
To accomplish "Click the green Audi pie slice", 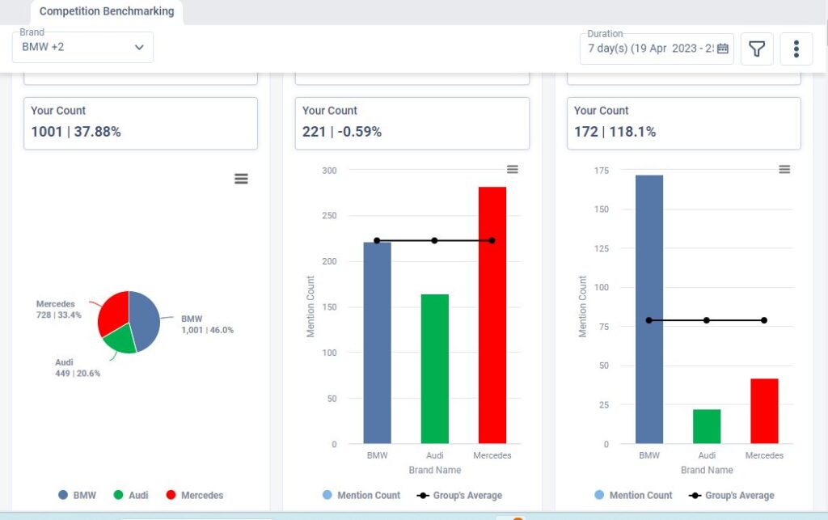I will point(121,339).
